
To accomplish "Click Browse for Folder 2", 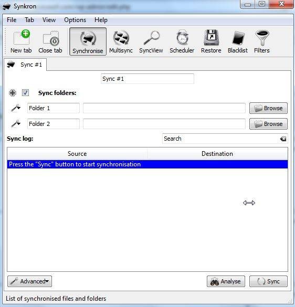I will click(x=268, y=124).
